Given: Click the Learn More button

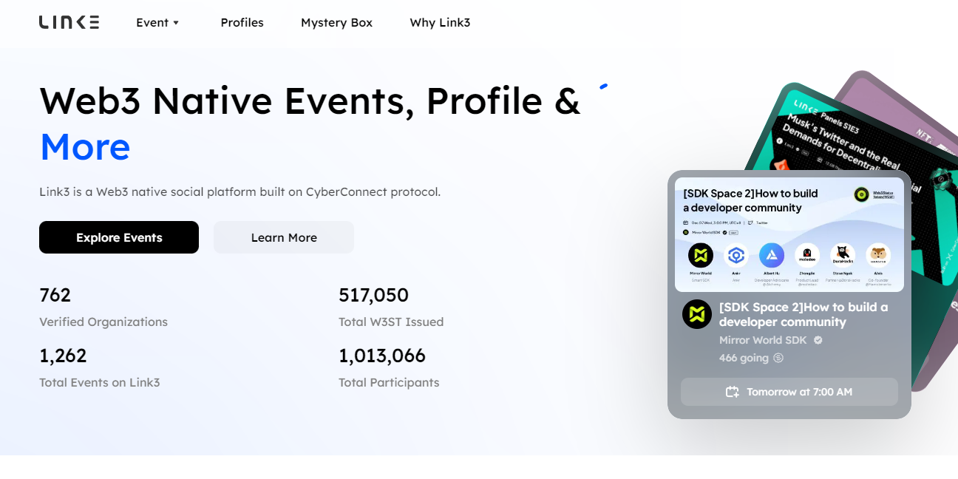Looking at the screenshot, I should 284,237.
